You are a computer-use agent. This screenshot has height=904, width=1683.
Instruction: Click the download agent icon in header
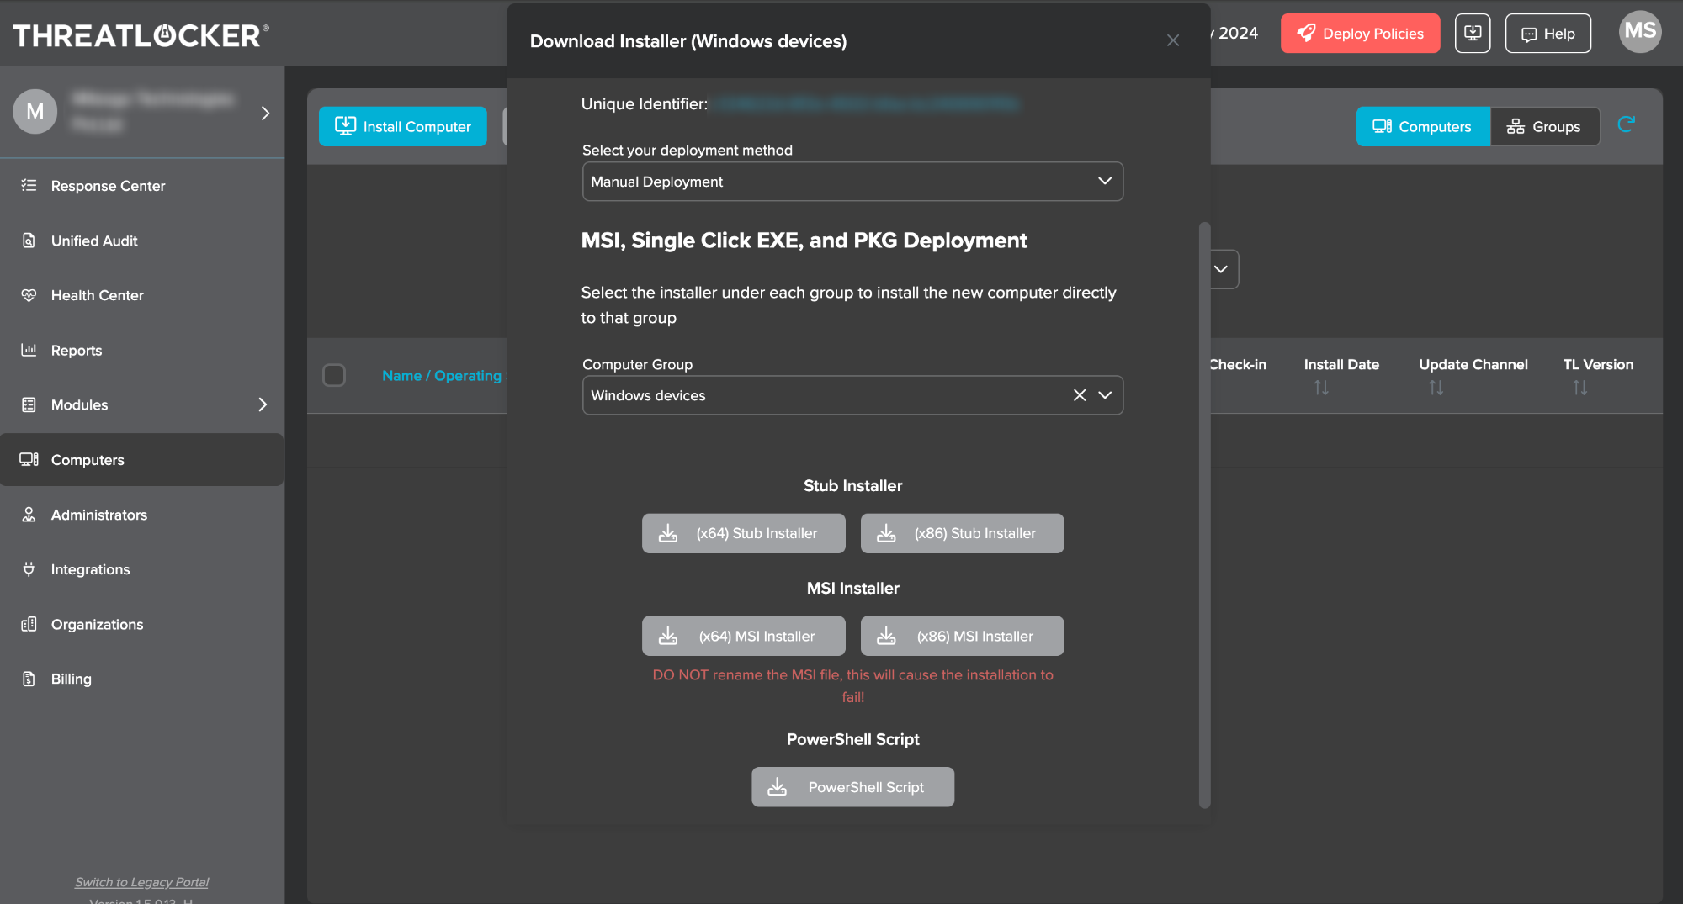1473,34
